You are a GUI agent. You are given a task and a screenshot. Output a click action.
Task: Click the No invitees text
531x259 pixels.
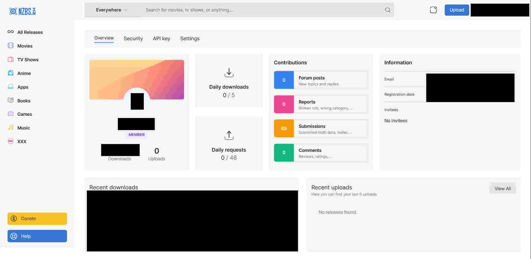(x=396, y=121)
